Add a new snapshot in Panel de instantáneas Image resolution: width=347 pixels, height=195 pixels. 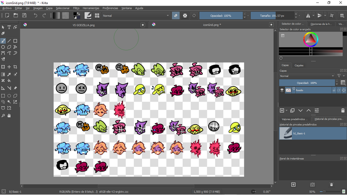(x=293, y=185)
